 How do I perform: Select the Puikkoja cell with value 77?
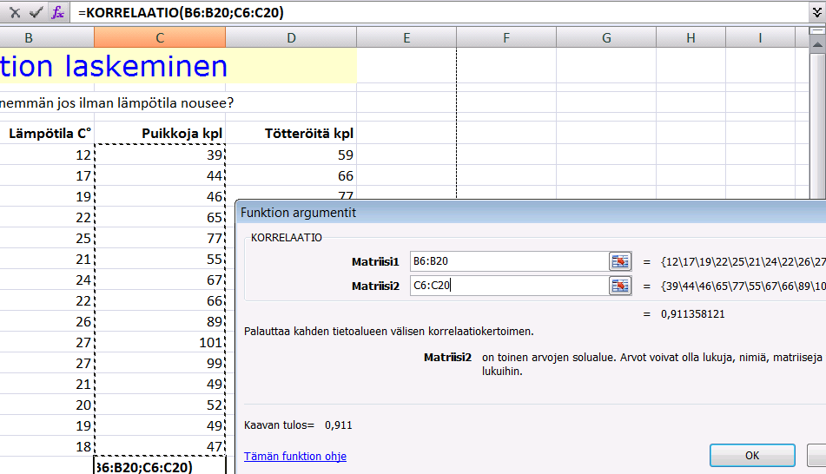tap(160, 238)
